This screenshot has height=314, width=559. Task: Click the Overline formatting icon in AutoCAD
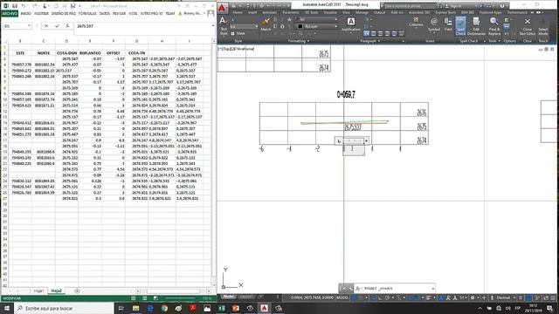282,26
